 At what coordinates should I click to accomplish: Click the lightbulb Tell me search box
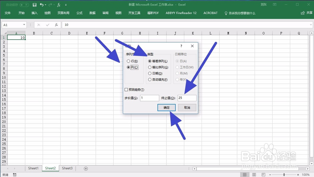pyautogui.click(x=240, y=13)
